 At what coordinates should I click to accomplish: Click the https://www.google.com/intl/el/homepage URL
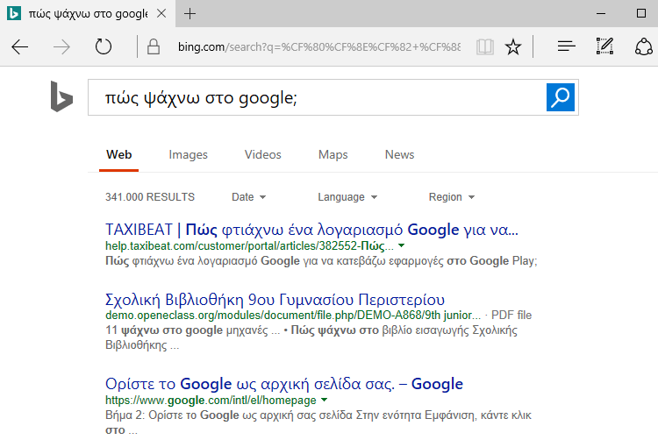tap(211, 401)
